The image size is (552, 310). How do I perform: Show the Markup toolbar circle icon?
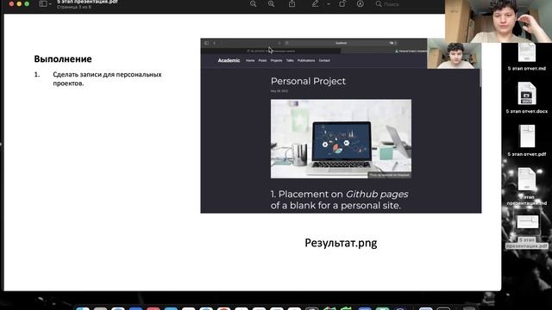(x=361, y=3)
